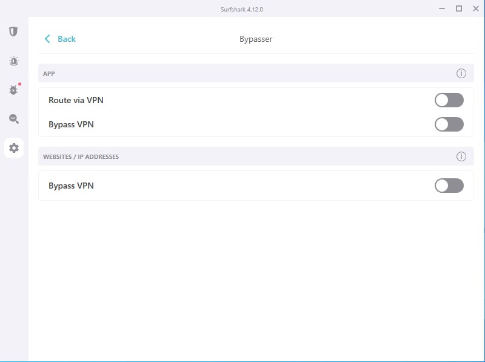Viewport: 485px width, 362px height.
Task: Go back using the Back link
Action: coord(67,39)
